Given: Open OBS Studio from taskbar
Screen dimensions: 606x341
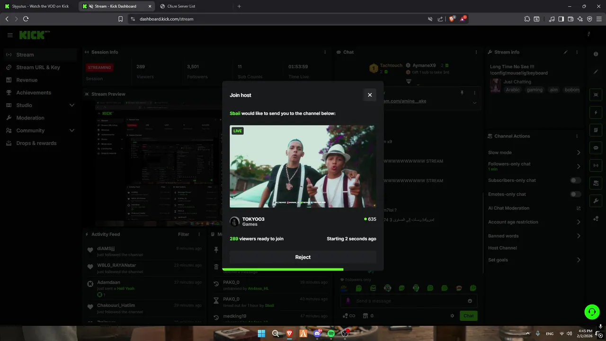Looking at the screenshot, I should click(x=345, y=333).
